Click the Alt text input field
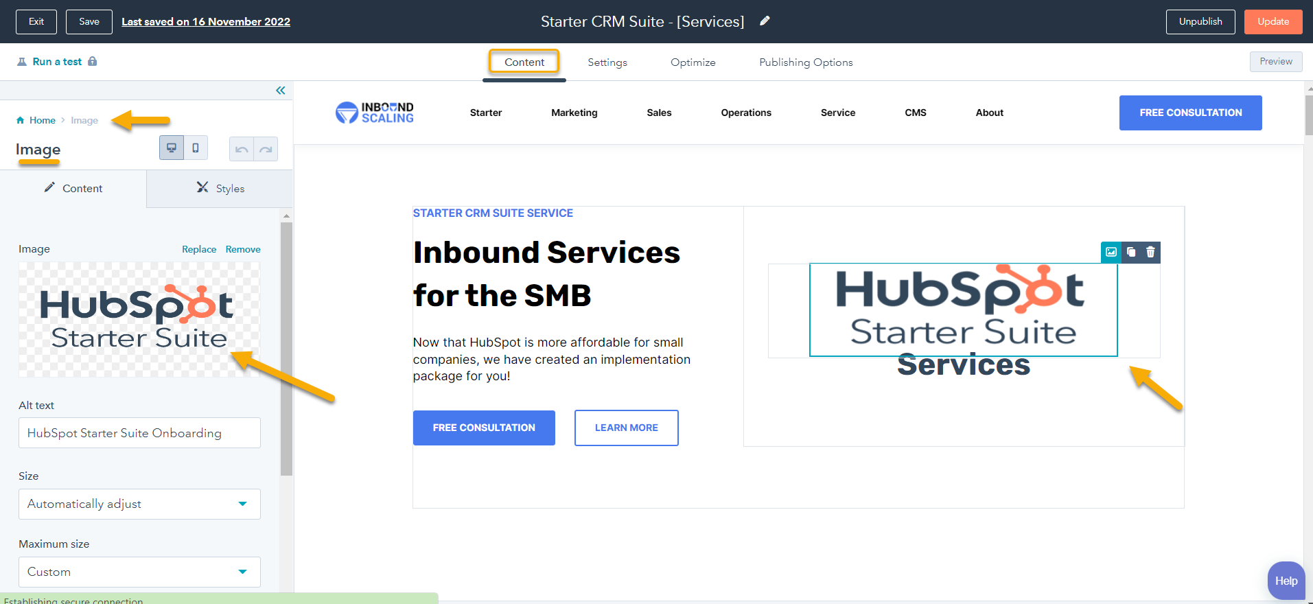Image resolution: width=1313 pixels, height=604 pixels. (x=139, y=432)
